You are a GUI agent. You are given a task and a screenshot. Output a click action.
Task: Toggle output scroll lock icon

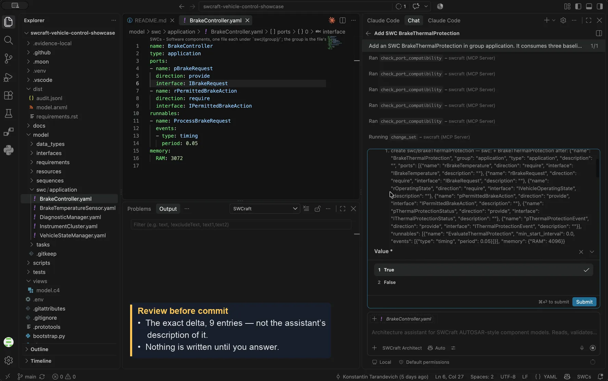click(317, 209)
